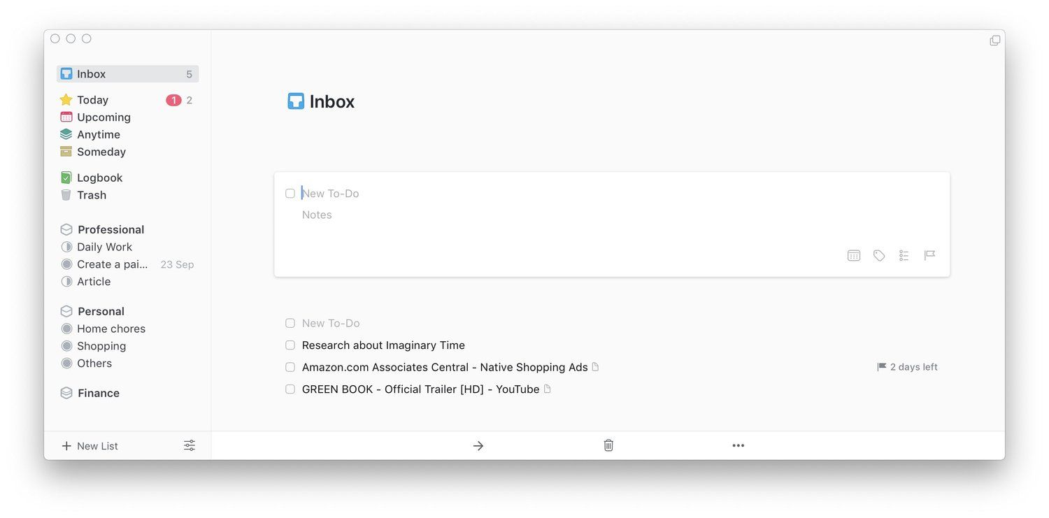
Task: Open the Today list
Action: (x=92, y=100)
